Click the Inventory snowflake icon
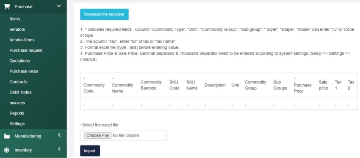 pyautogui.click(x=7, y=150)
